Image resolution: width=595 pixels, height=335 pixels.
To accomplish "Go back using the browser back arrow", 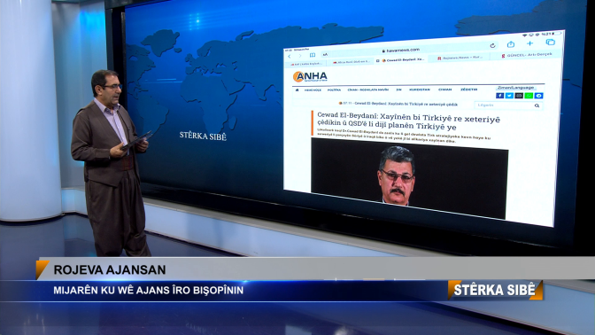I will pos(290,56).
